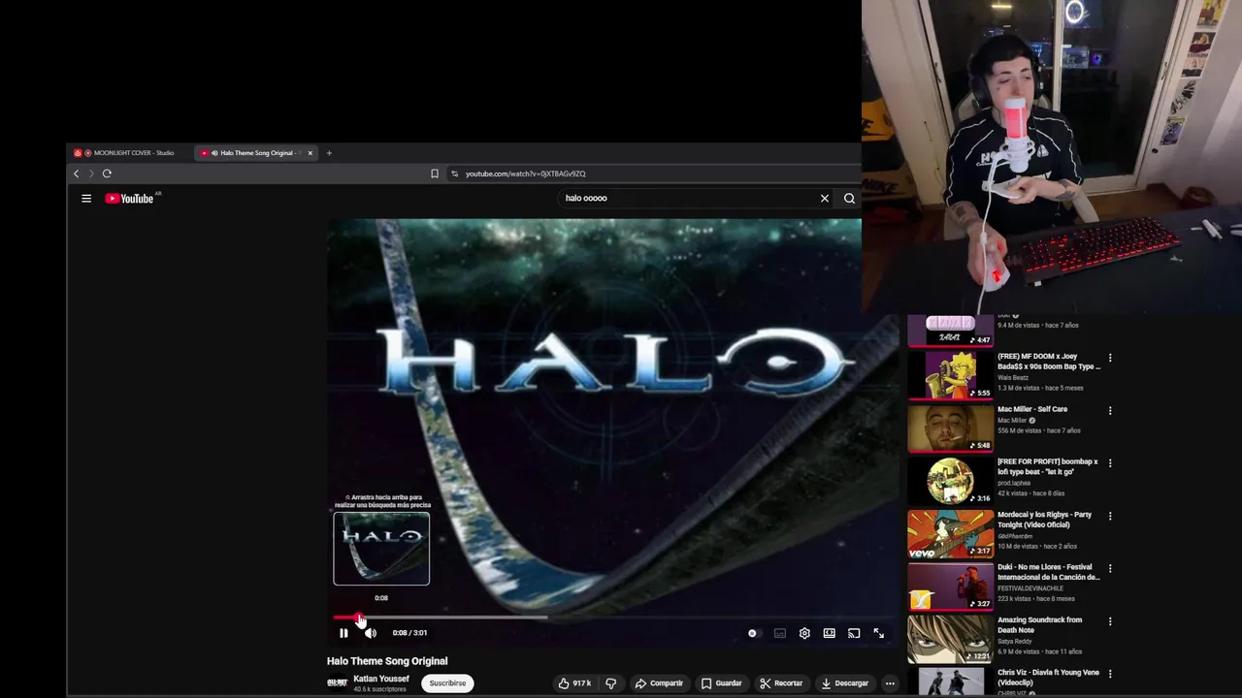Open Duki - No me Llores thumbnail

tap(951, 586)
